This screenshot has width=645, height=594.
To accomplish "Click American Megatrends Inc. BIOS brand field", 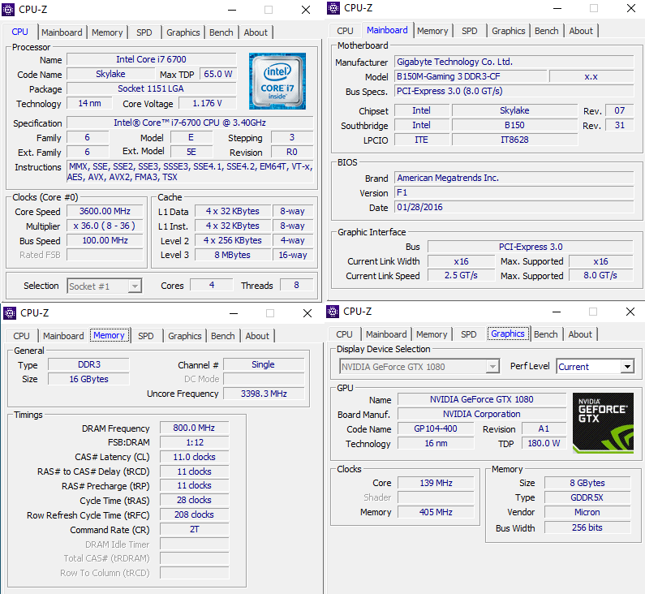I will (x=514, y=178).
